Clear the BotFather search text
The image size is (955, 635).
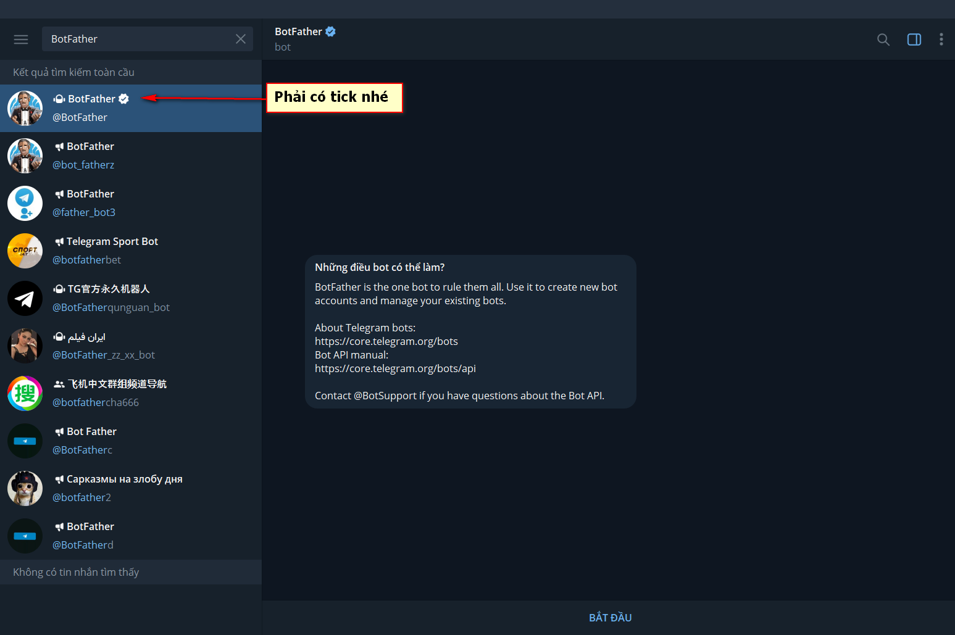pyautogui.click(x=241, y=39)
